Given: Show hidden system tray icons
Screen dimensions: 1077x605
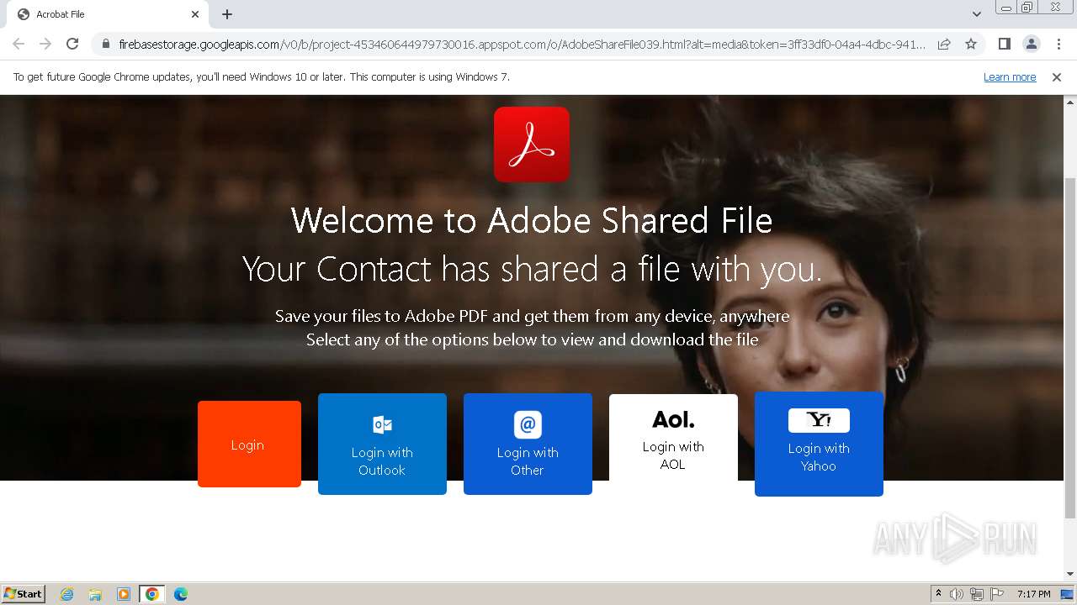Looking at the screenshot, I should tap(938, 594).
